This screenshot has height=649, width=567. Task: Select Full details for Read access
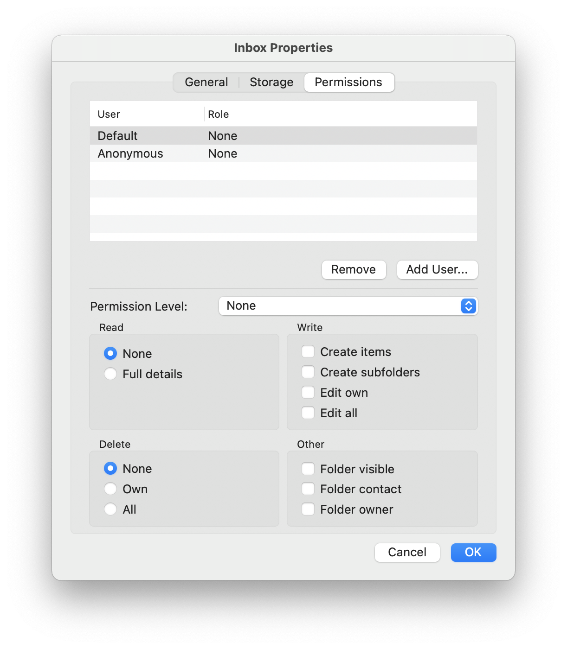point(110,374)
